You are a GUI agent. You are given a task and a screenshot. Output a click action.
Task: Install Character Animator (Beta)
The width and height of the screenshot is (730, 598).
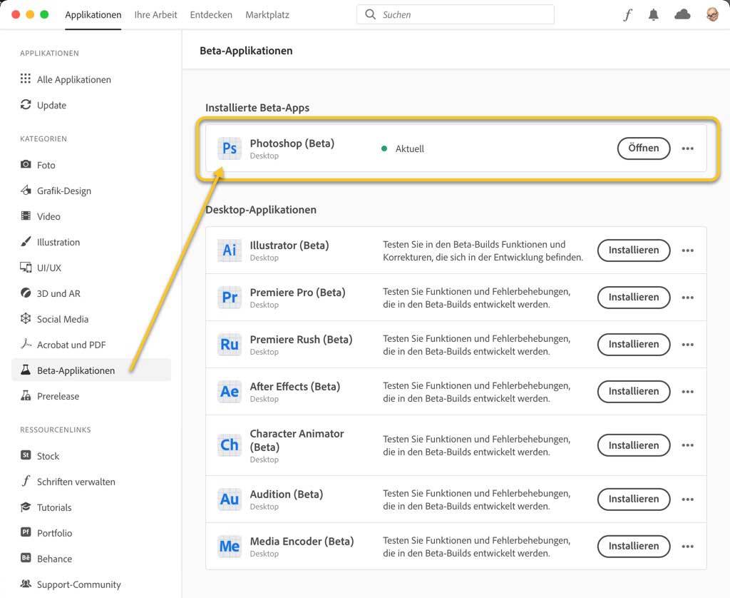coord(633,445)
